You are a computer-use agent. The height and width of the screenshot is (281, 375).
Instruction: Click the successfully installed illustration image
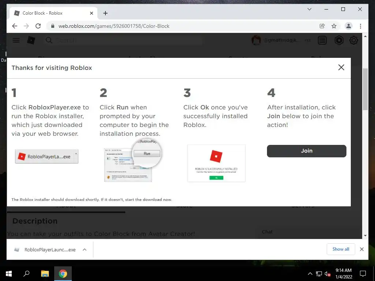(216, 163)
